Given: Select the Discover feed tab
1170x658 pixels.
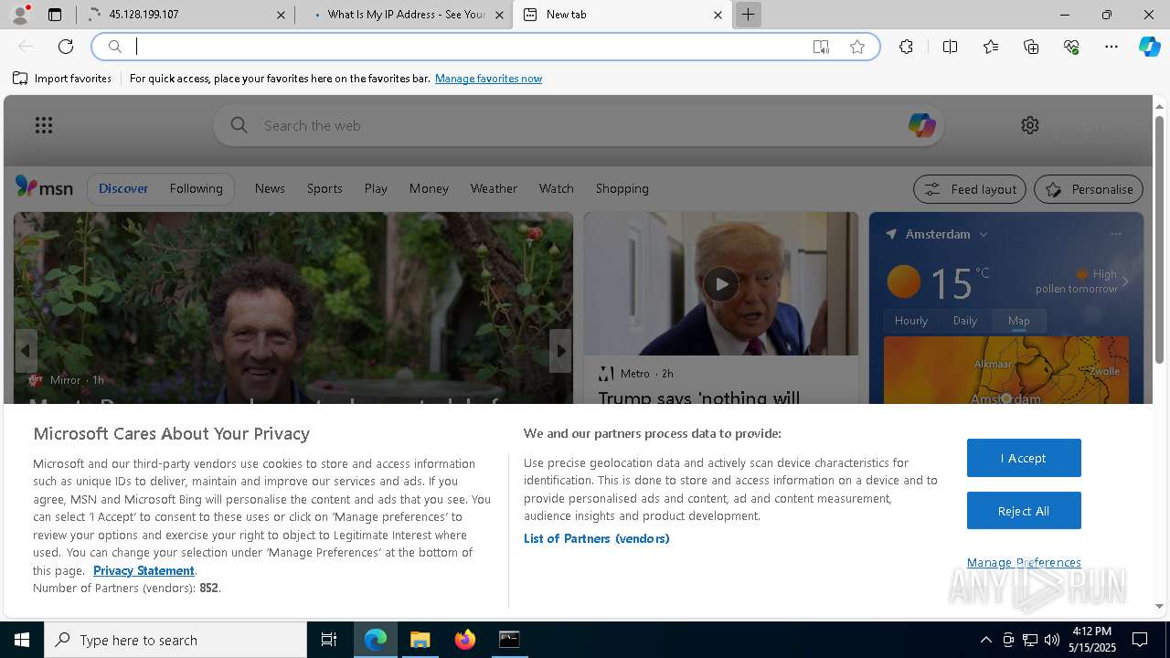Looking at the screenshot, I should [x=123, y=188].
